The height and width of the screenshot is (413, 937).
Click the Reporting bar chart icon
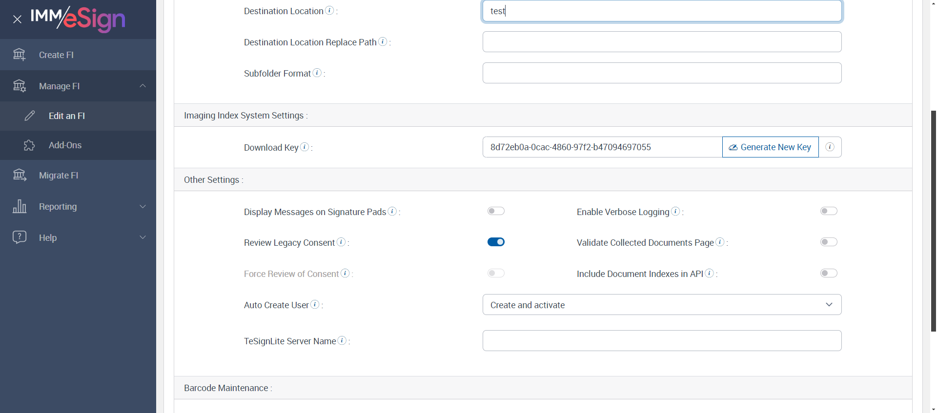[x=20, y=206]
